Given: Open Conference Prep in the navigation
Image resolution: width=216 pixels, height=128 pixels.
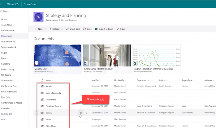Looking at the screenshot, I should (x=9, y=86).
